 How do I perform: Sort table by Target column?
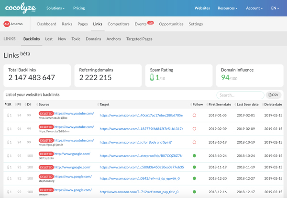click(x=103, y=104)
